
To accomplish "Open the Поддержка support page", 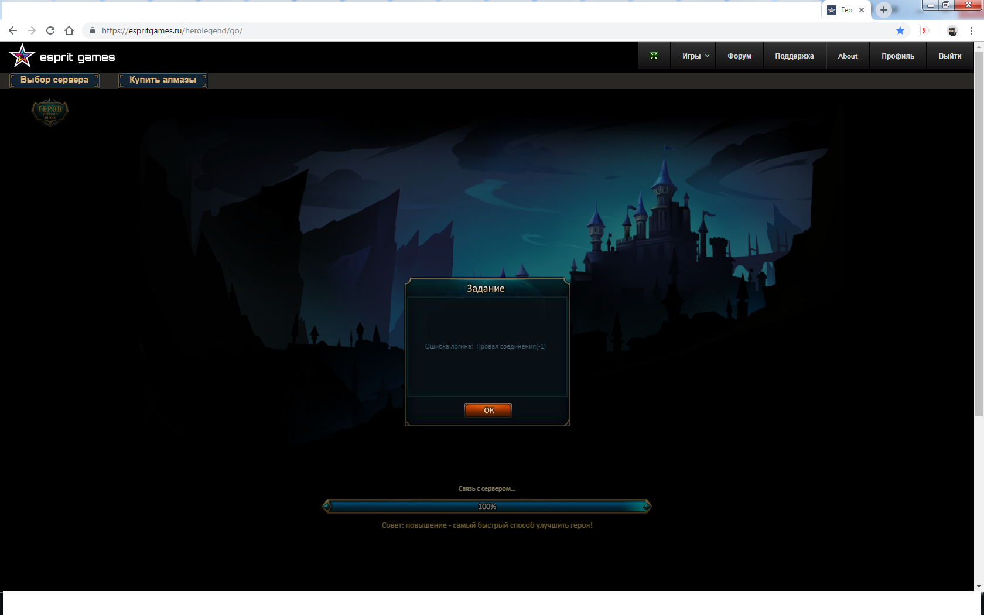I will 794,56.
